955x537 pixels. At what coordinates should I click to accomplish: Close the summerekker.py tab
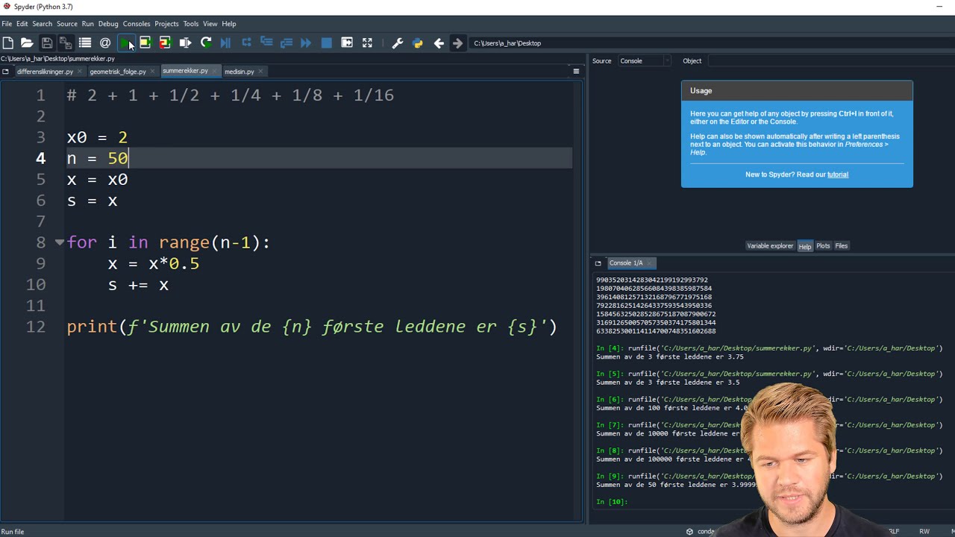(215, 72)
